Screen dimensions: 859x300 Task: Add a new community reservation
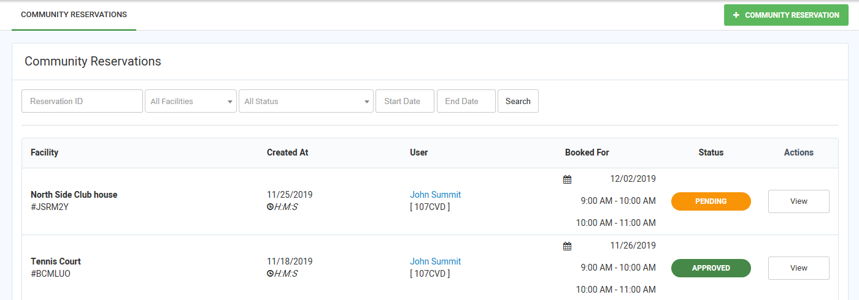786,15
